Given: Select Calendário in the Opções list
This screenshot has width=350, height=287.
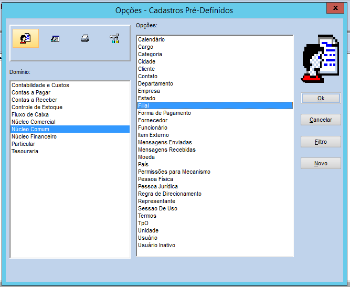Looking at the screenshot, I should click(151, 39).
